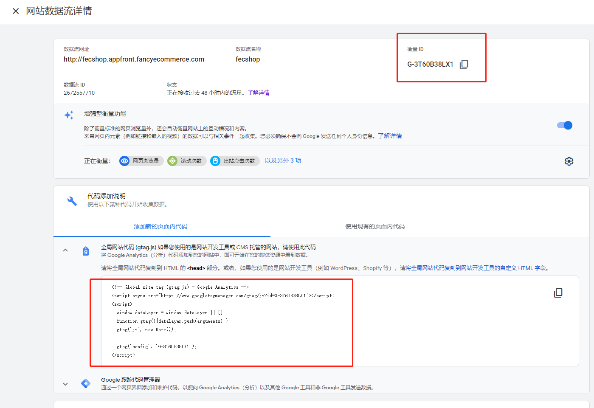Click the 'Google 跟踪代码管理器' heading

[130, 380]
